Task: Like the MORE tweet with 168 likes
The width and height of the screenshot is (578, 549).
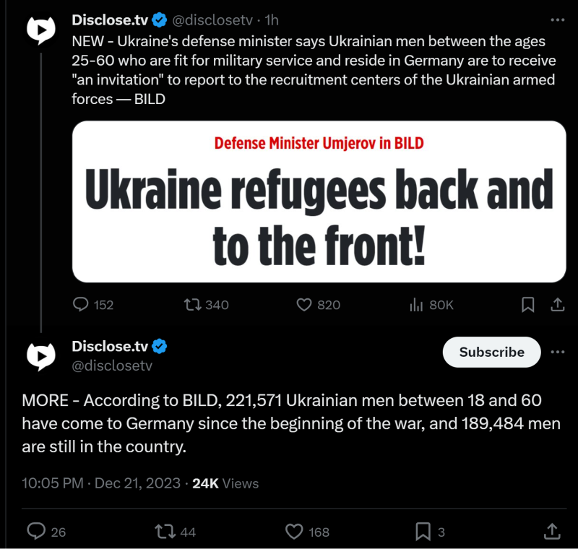Action: (293, 532)
